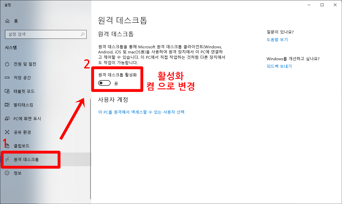342x204 pixels.
Task: Select 원격 데스크톱 in the sidebar
Action: 46,159
